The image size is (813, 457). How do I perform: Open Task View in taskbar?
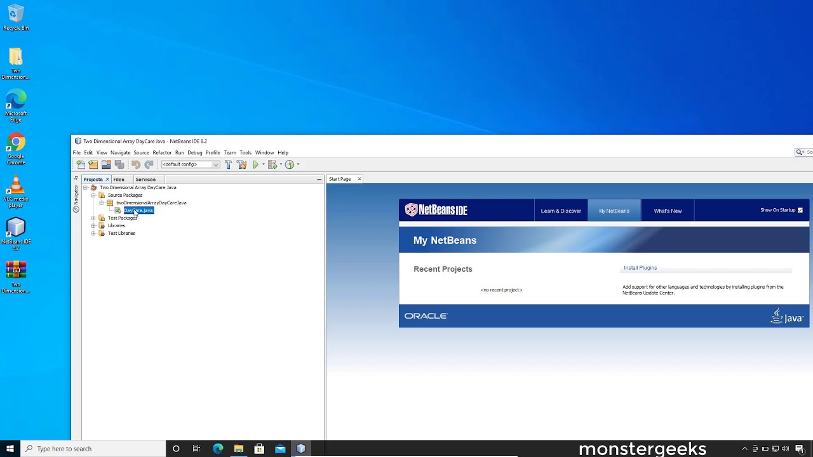pyautogui.click(x=196, y=449)
